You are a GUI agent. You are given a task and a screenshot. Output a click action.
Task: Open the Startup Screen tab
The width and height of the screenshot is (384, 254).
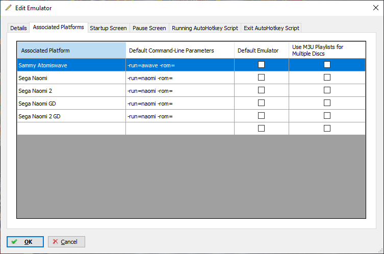pyautogui.click(x=108, y=28)
